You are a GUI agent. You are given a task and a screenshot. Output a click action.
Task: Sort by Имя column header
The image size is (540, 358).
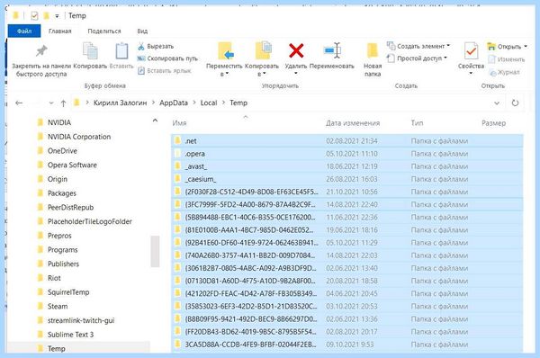pyautogui.click(x=179, y=123)
